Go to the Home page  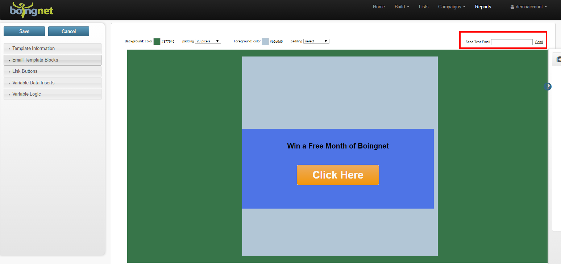click(379, 7)
